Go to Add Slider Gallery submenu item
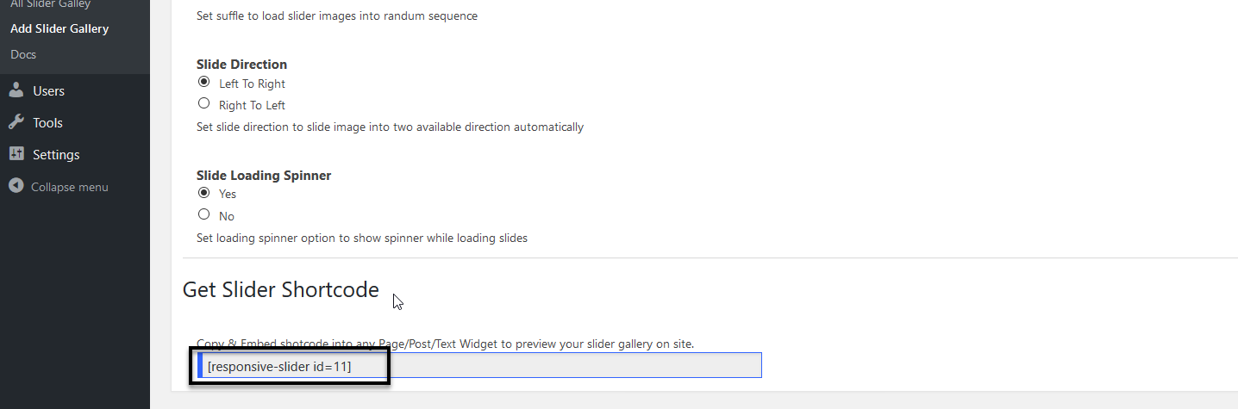The image size is (1238, 409). coord(59,28)
